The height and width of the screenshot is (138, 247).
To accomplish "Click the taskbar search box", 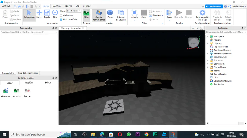I will [x=40, y=134].
